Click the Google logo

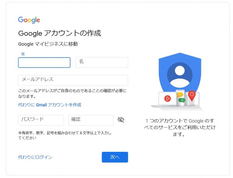[29, 20]
